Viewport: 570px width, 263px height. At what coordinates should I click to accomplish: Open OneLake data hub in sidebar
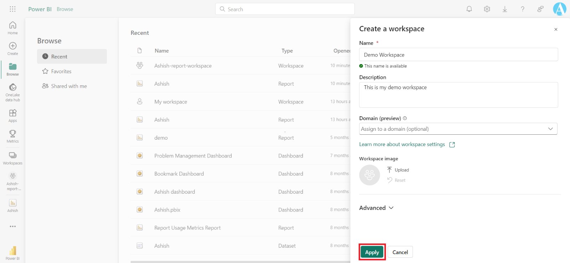click(x=12, y=92)
